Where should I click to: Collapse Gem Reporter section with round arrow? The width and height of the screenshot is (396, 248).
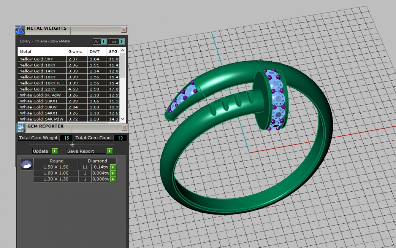point(73,145)
